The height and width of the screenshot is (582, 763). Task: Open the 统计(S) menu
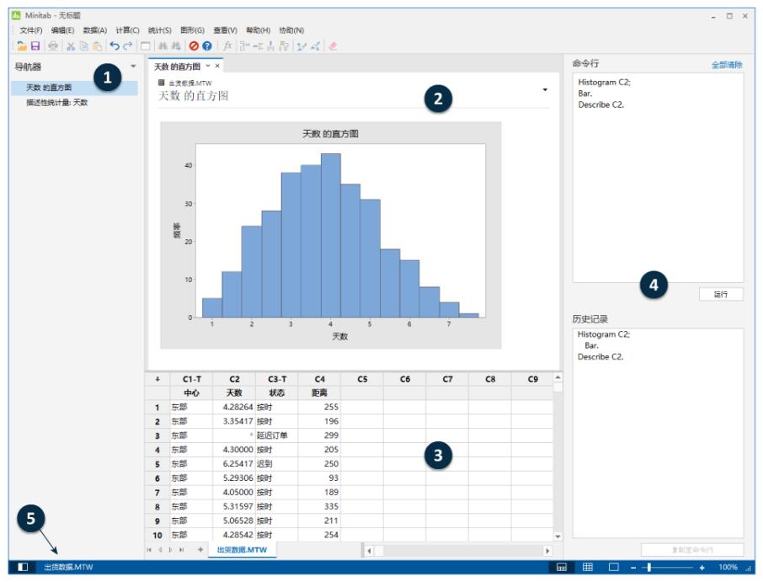pos(160,30)
